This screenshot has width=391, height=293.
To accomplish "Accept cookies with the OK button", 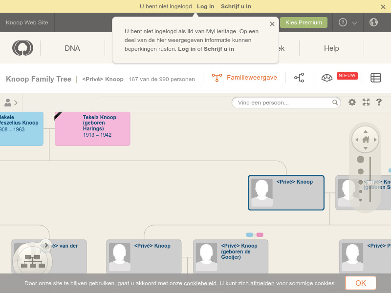I will coord(360,283).
